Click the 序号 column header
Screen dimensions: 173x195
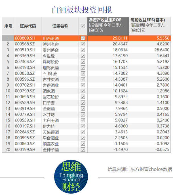8,26
